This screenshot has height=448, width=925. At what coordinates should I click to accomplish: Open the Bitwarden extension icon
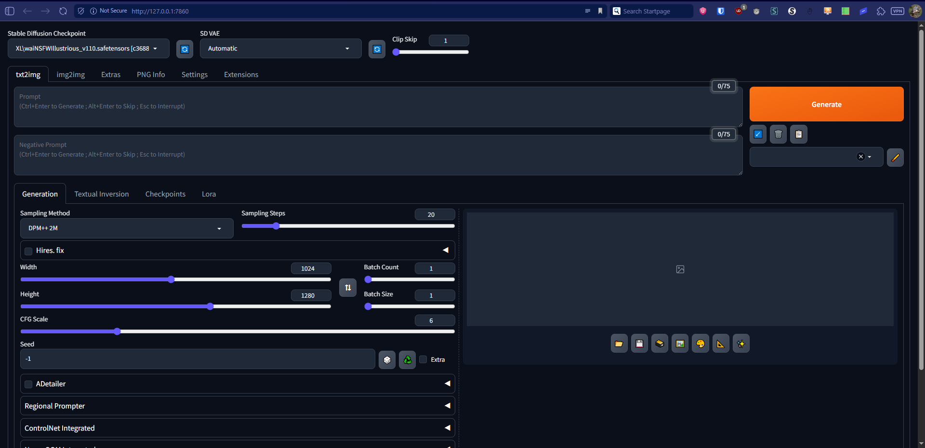[x=721, y=11]
